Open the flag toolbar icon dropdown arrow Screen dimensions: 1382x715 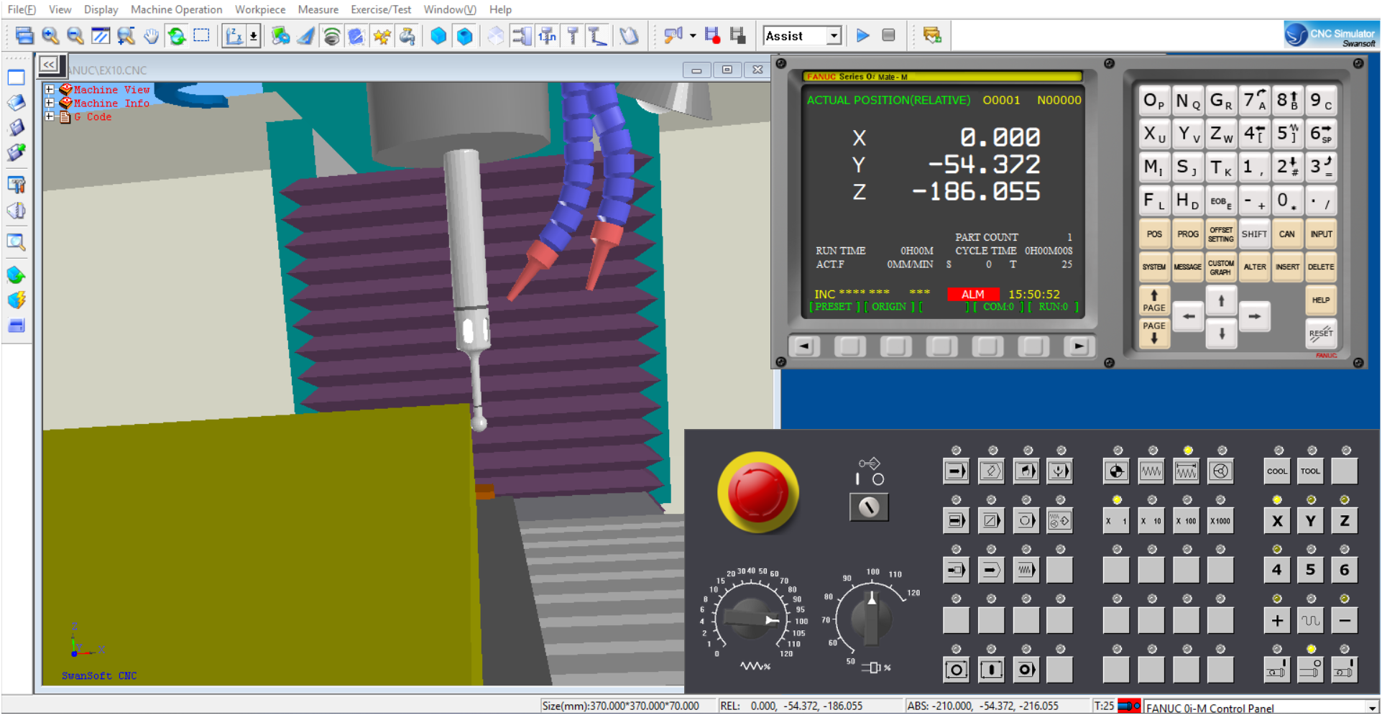(x=693, y=35)
